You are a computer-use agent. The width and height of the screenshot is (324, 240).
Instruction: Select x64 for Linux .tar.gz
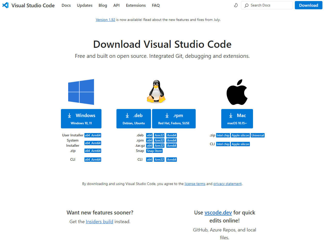coord(149,146)
